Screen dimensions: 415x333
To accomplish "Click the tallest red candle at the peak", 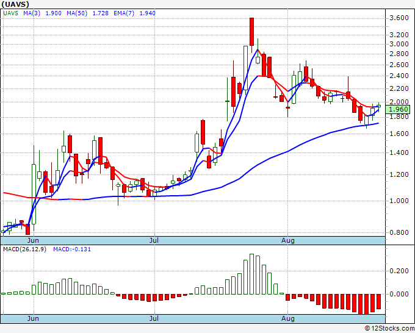I will coord(251,32).
